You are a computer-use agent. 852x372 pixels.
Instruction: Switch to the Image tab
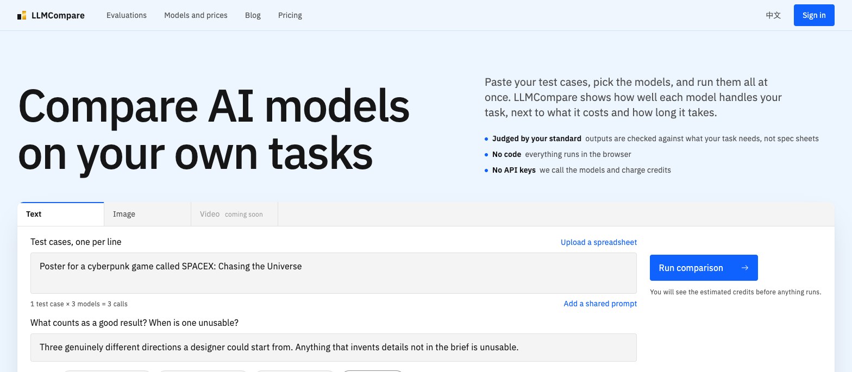click(148, 214)
